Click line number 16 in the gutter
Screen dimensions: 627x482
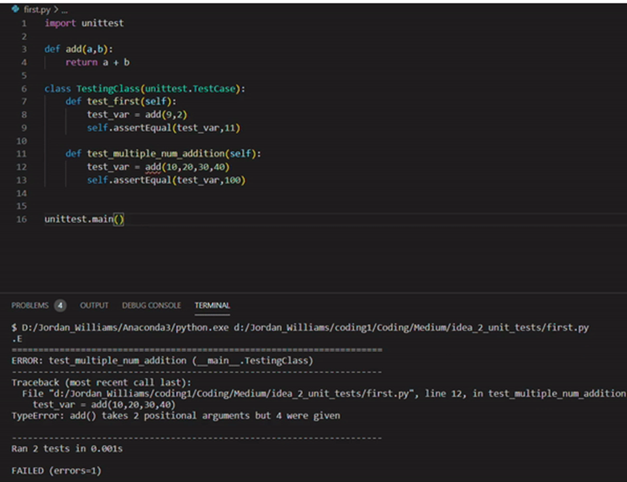[x=21, y=219]
